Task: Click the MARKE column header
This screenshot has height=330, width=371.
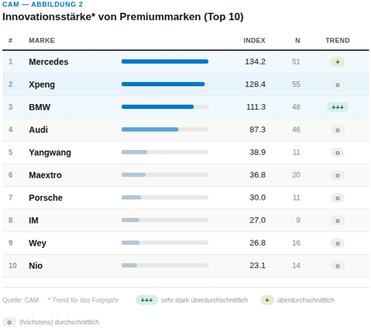Action: click(x=42, y=41)
